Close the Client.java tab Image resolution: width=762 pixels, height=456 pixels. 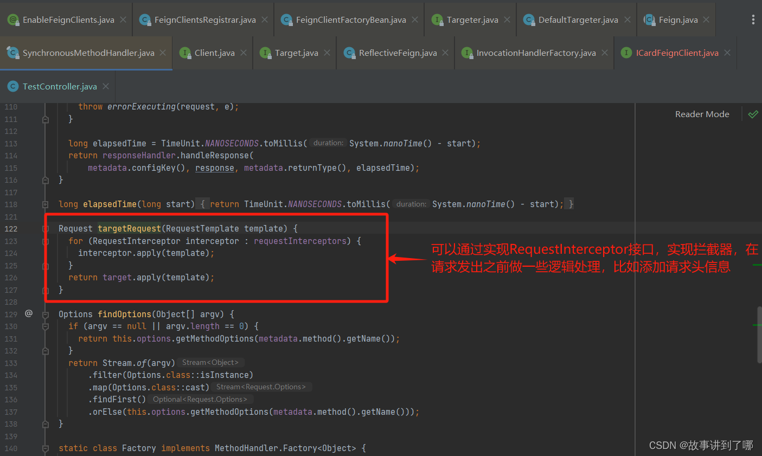(x=244, y=53)
